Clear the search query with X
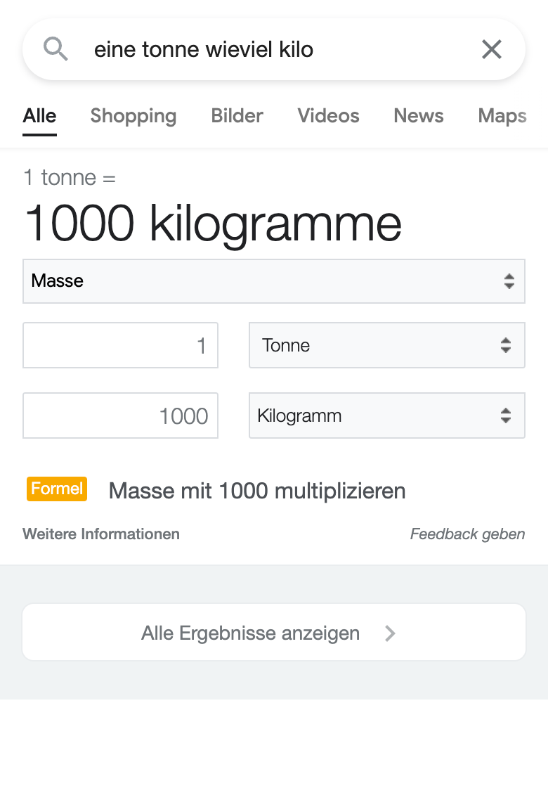The height and width of the screenshot is (812, 548). pyautogui.click(x=492, y=49)
